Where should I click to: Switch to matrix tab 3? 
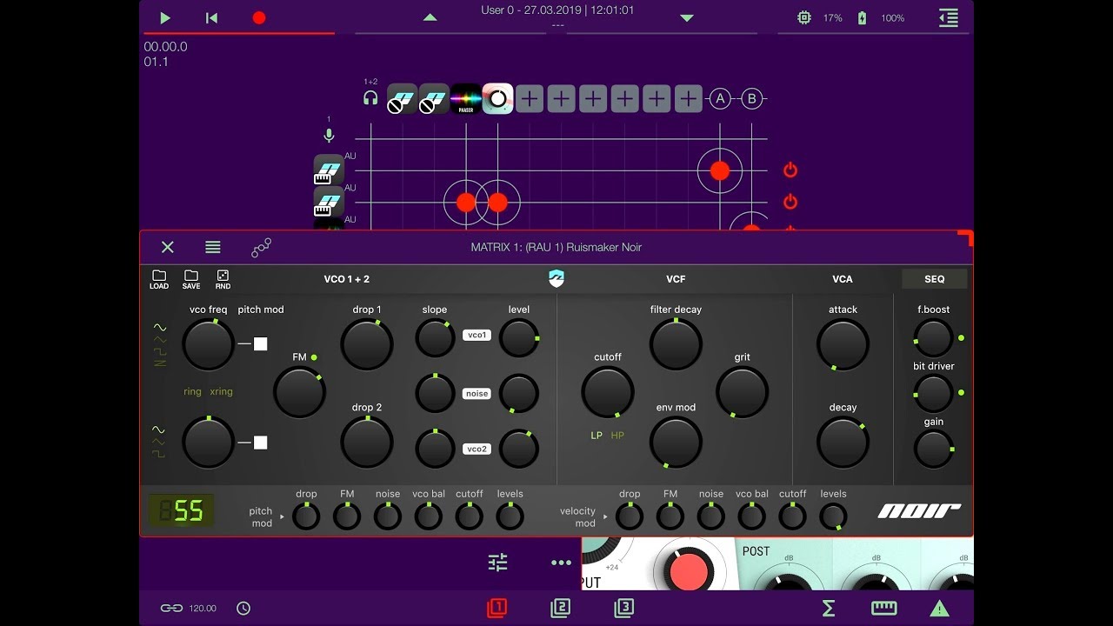[624, 609]
